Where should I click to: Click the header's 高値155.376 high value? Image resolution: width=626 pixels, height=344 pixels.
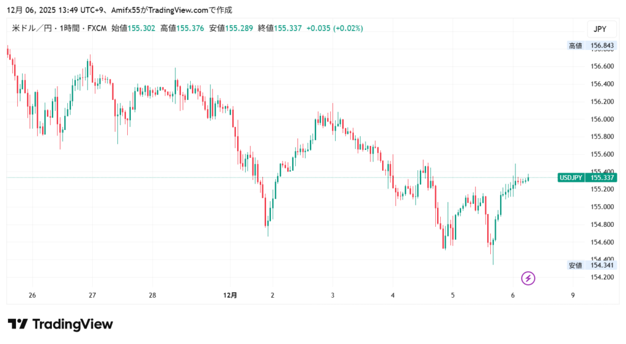click(182, 28)
